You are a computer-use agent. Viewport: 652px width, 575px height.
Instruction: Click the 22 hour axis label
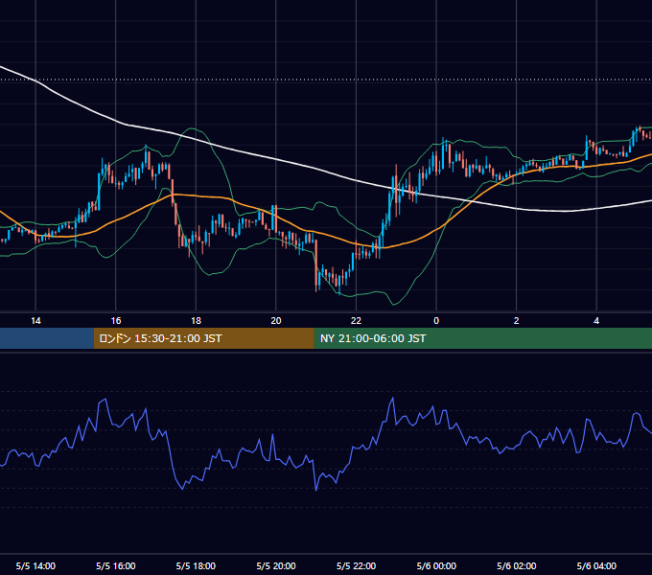coord(356,321)
